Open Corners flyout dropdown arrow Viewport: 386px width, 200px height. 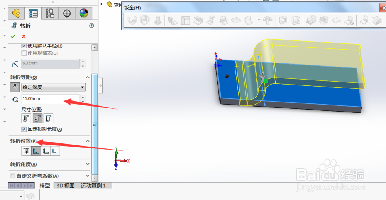tap(259, 20)
